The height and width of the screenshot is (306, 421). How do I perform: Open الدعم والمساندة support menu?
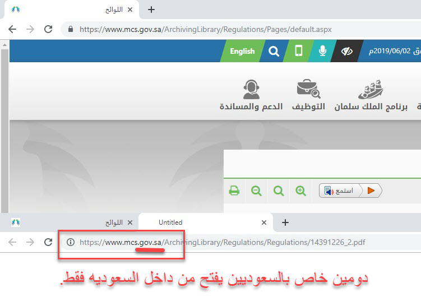pyautogui.click(x=251, y=95)
